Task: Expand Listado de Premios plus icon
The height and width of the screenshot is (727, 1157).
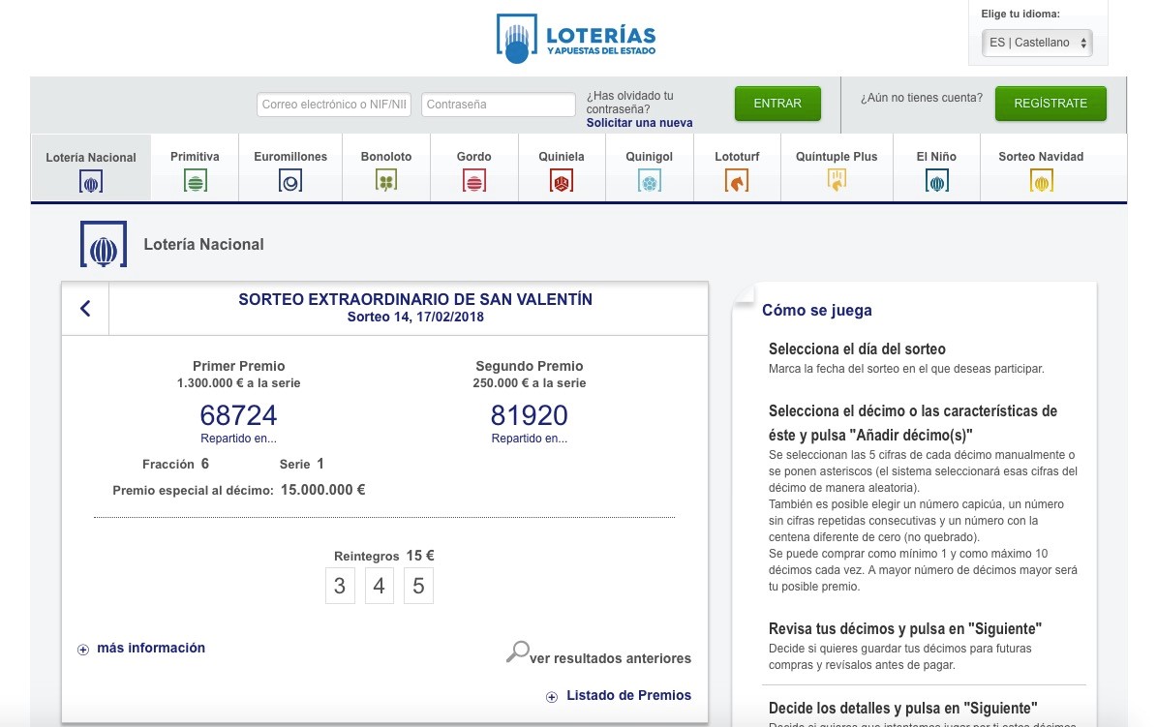Action: [x=552, y=697]
